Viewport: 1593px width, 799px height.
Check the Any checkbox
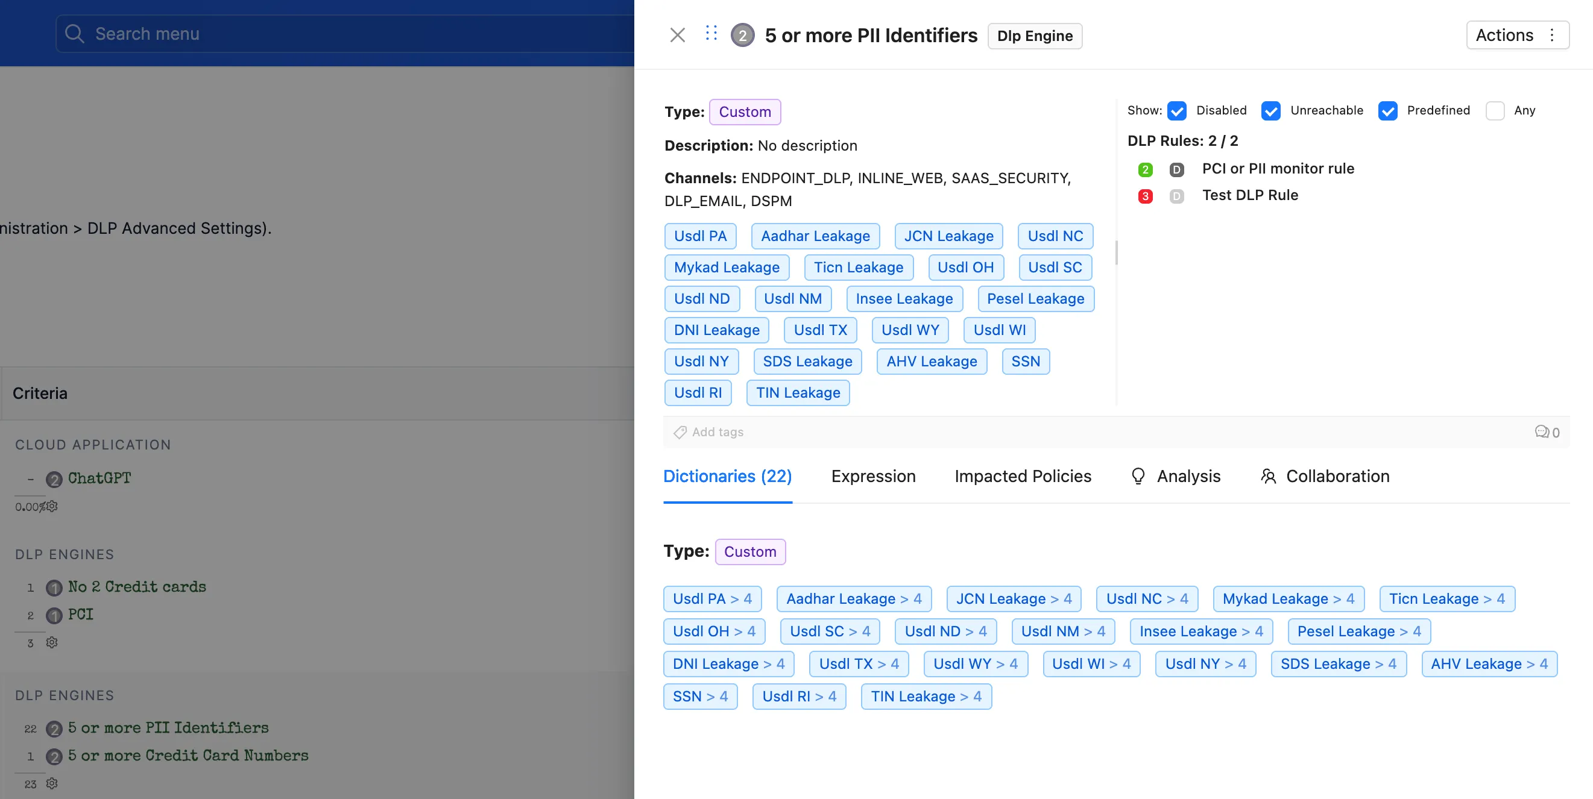click(x=1495, y=111)
